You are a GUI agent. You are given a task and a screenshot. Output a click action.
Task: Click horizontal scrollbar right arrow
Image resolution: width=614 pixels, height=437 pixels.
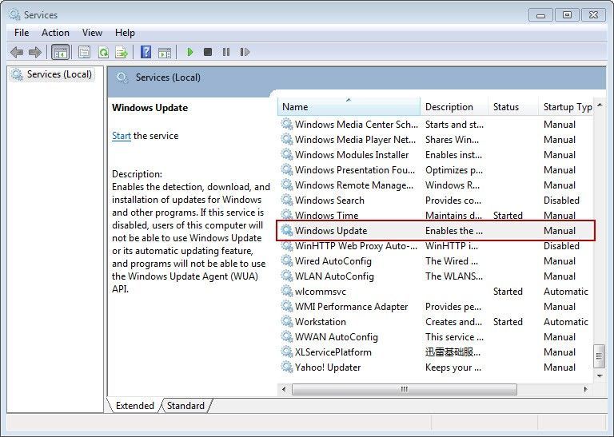pyautogui.click(x=586, y=389)
